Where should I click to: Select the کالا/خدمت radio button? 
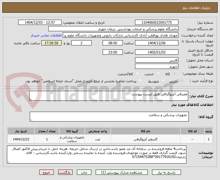coord(138,74)
